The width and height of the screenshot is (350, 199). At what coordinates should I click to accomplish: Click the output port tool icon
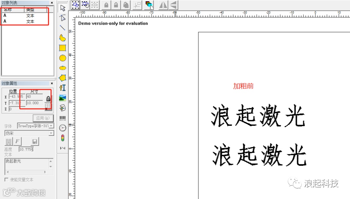(x=63, y=148)
